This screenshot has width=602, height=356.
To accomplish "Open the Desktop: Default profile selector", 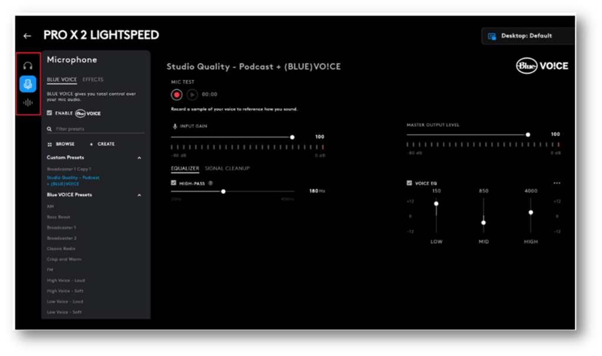I will (x=529, y=36).
